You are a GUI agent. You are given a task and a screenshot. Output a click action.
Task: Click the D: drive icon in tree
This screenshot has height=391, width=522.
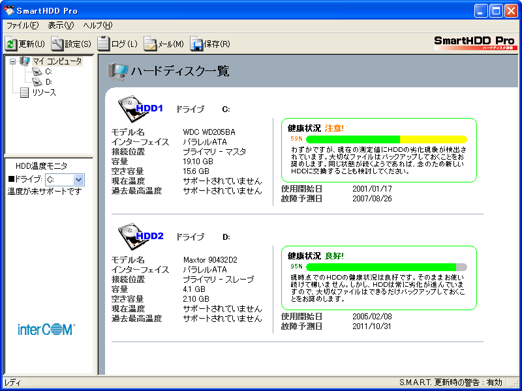37,82
